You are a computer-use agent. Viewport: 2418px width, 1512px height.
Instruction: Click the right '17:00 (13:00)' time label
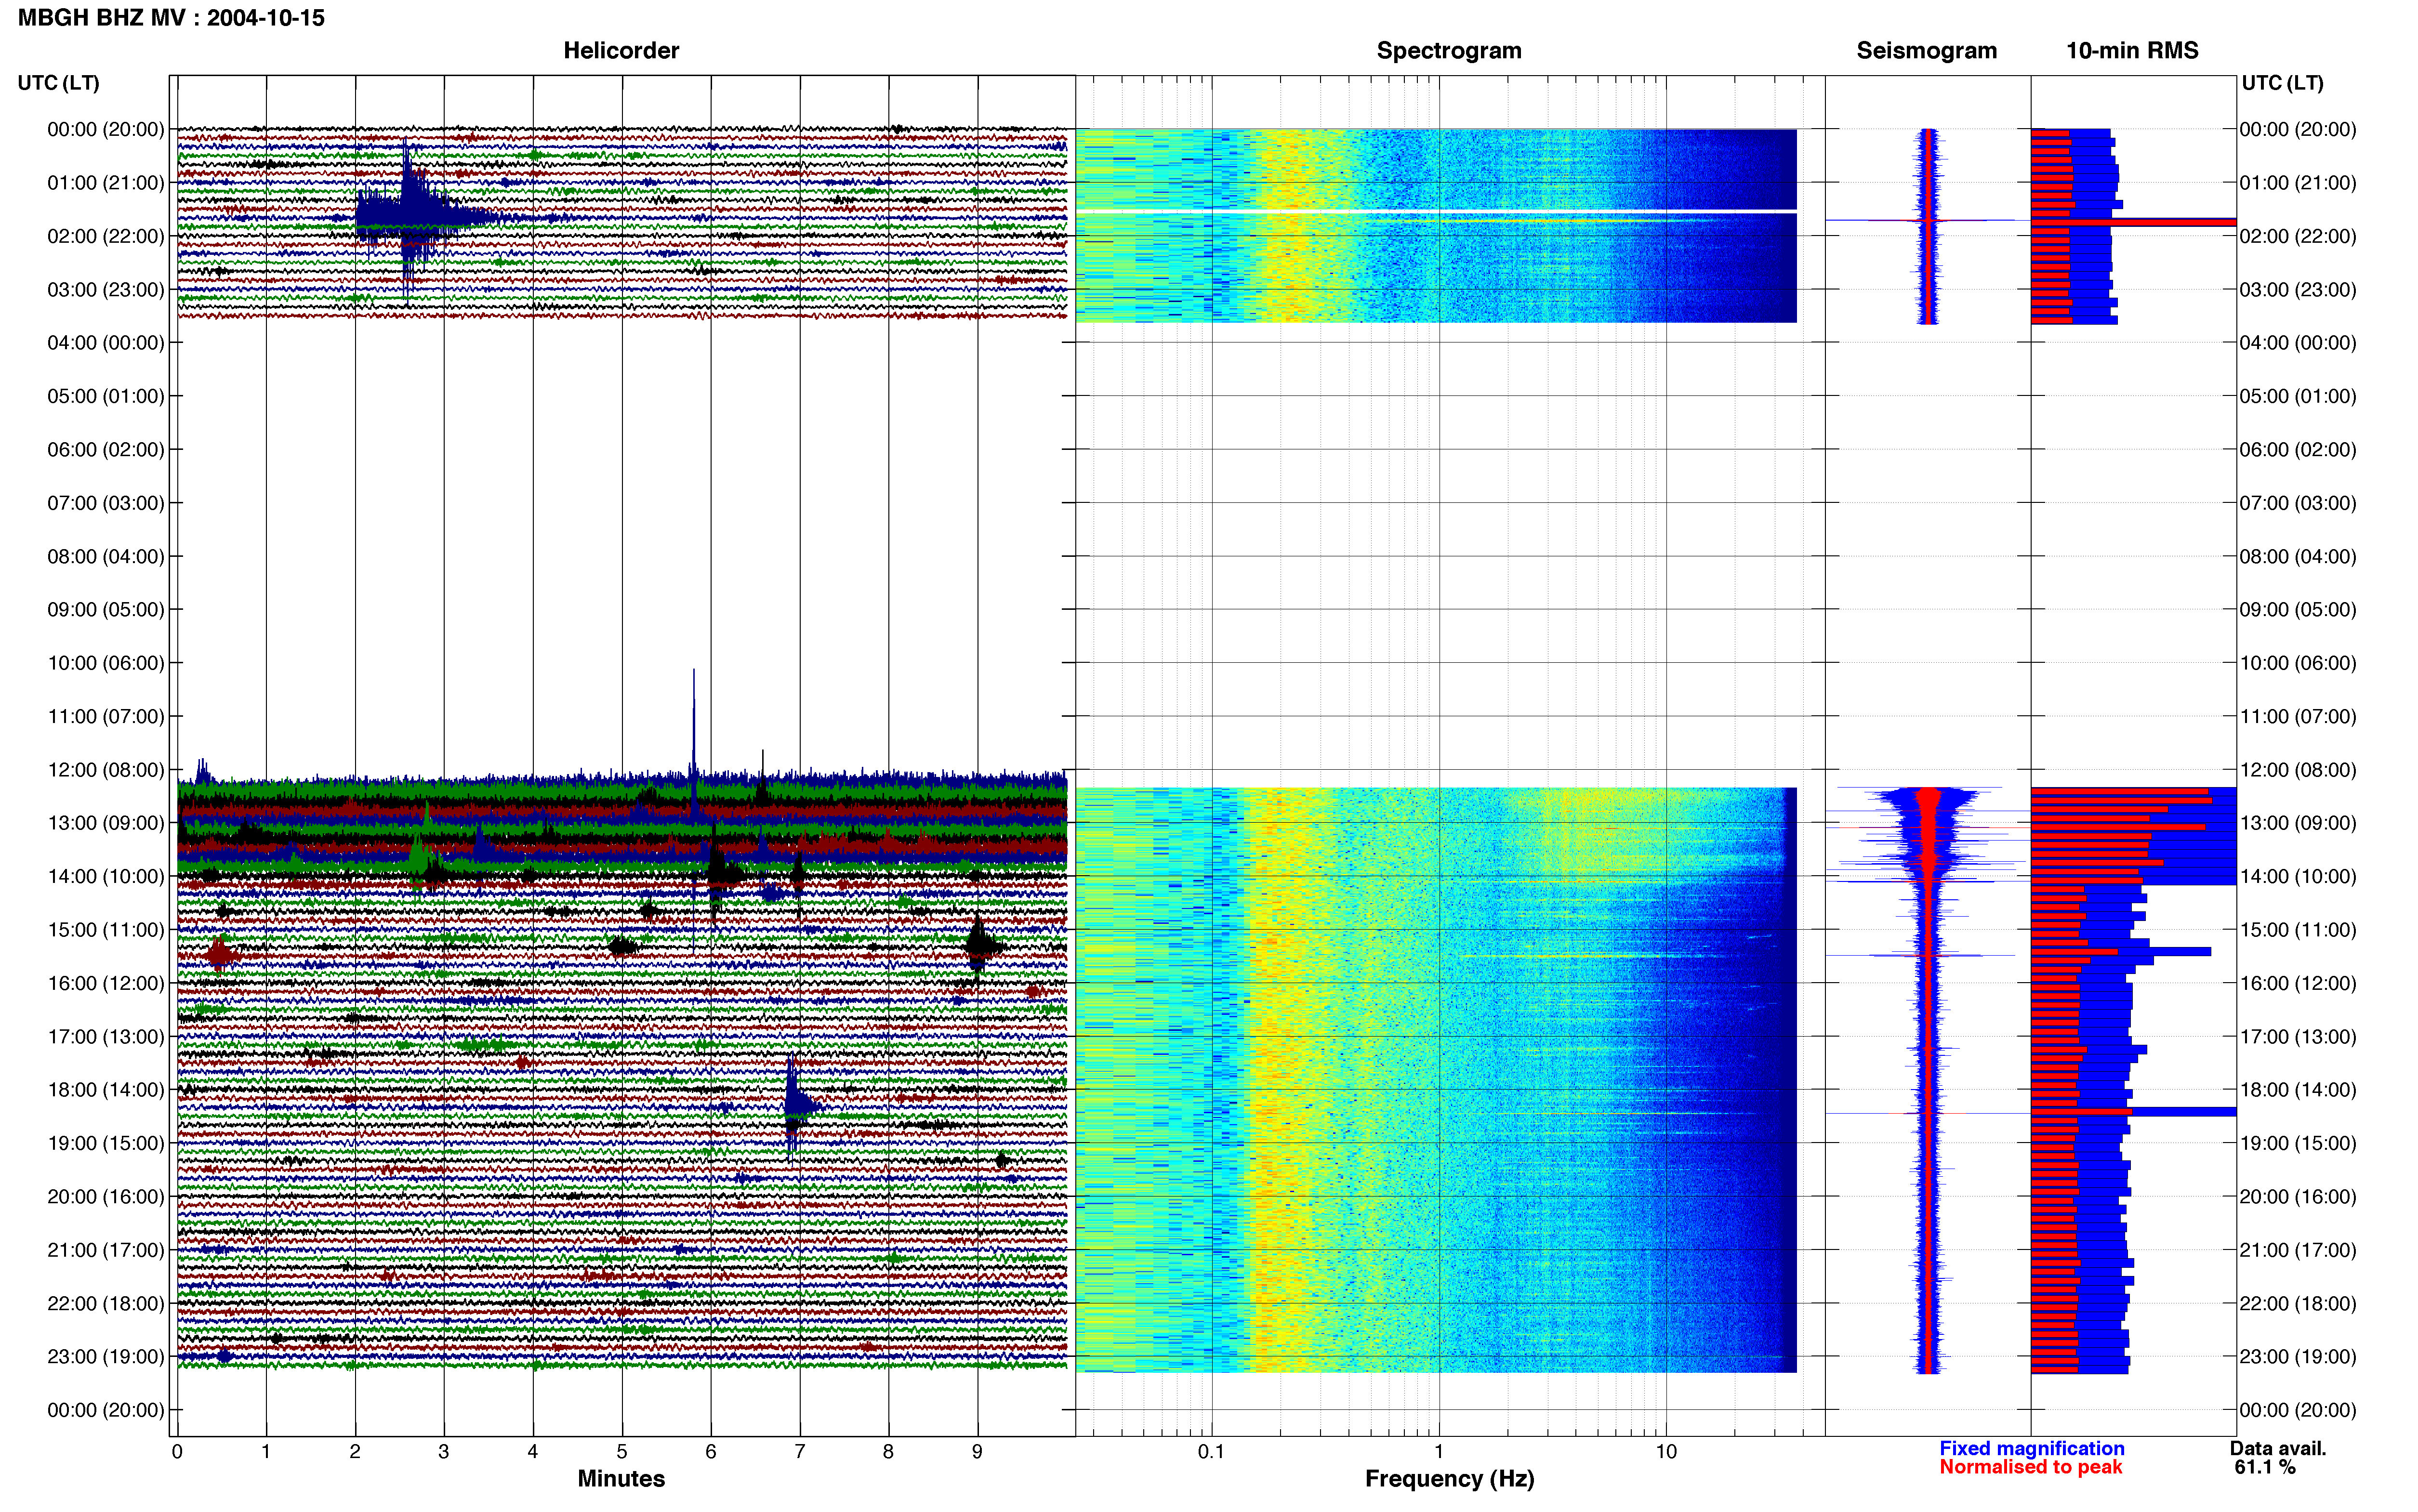point(2298,1037)
